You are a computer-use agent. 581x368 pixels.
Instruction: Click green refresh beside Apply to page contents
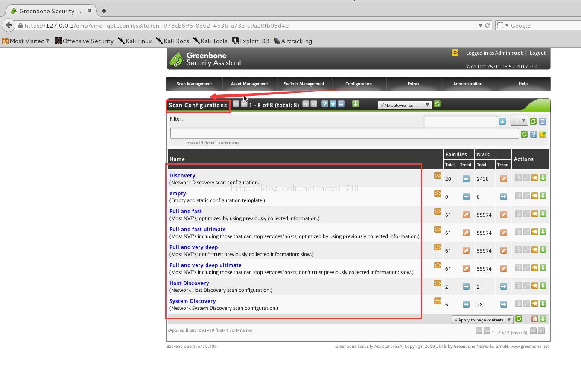tap(519, 319)
